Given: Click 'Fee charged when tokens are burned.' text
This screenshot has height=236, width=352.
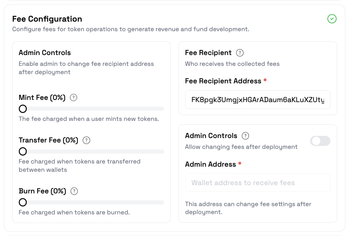Looking at the screenshot, I should point(74,212).
